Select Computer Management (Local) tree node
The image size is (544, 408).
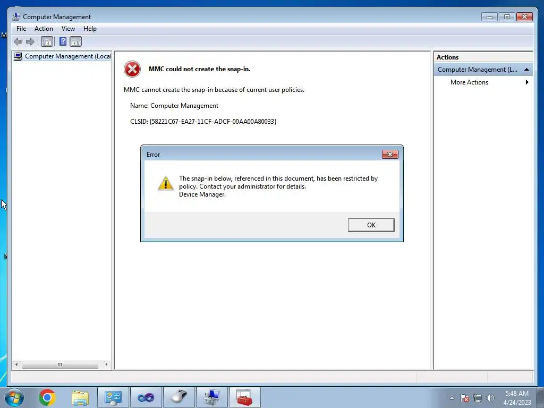coord(62,56)
